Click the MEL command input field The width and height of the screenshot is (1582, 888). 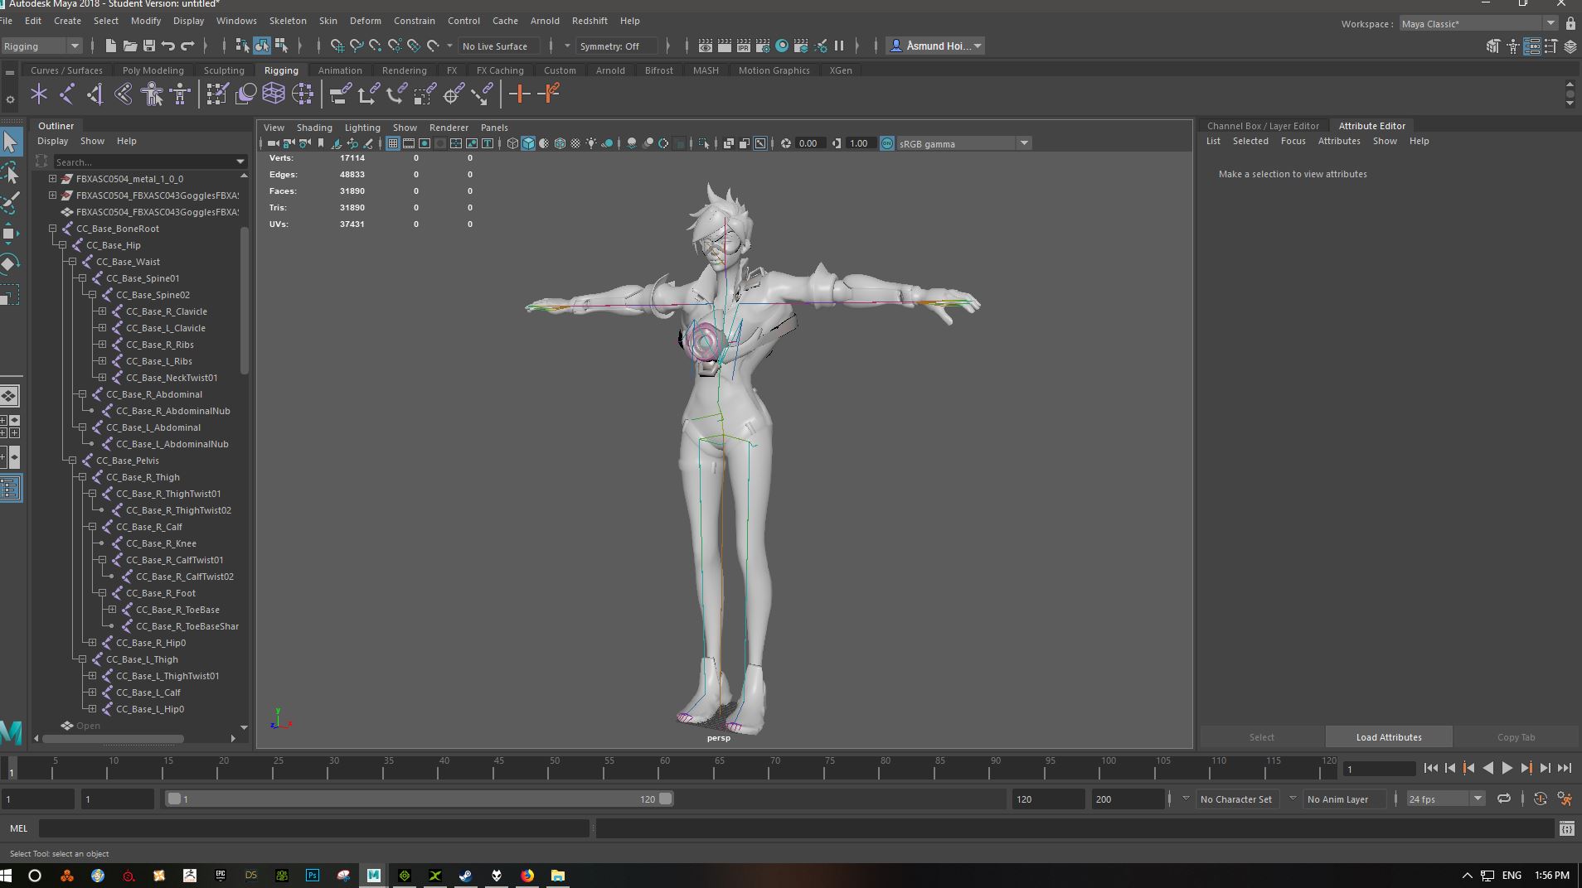pos(313,828)
